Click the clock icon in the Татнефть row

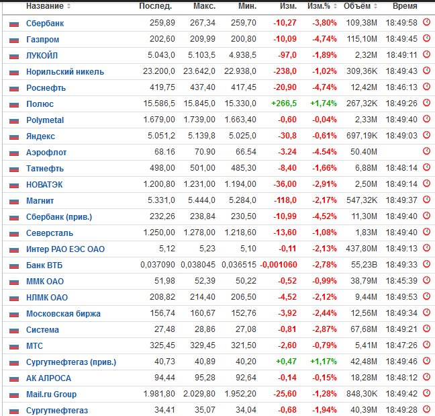(x=427, y=167)
